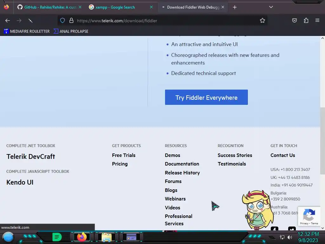Open tracking protection shield info

pos(63,21)
